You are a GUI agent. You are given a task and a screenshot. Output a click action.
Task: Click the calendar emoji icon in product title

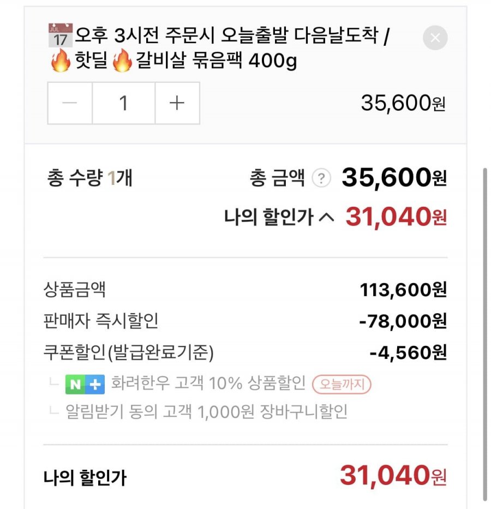pos(61,36)
